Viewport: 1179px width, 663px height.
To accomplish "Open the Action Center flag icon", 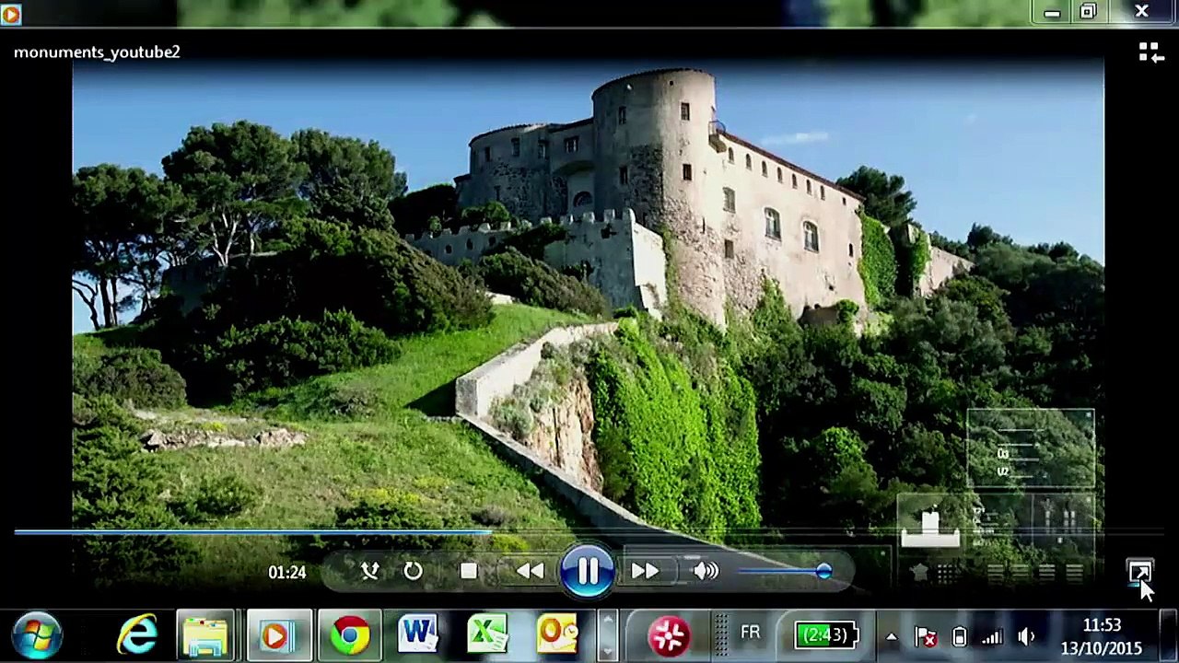I will 925,636.
